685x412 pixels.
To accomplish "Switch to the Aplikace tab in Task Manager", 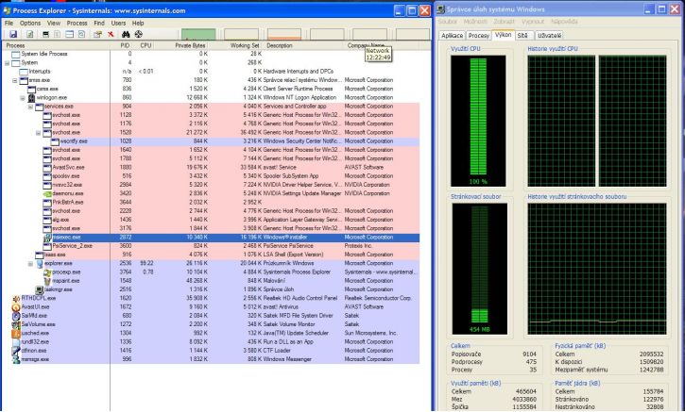I will point(453,36).
